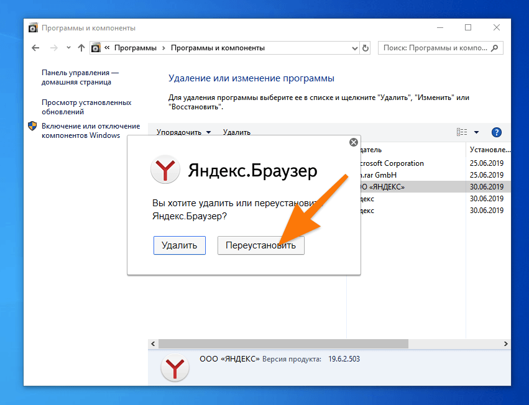
Task: Click the Forward navigation arrow
Action: [x=53, y=48]
